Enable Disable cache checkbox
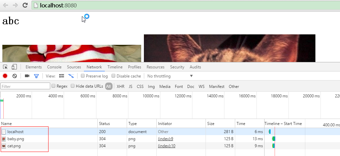340x156 pixels. pos(114,76)
